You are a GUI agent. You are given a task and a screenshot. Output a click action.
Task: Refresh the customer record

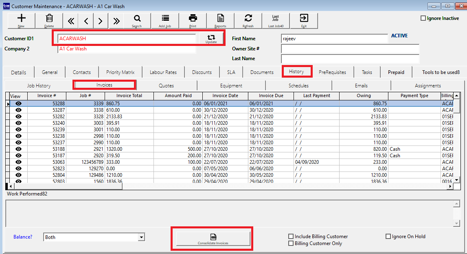point(248,20)
